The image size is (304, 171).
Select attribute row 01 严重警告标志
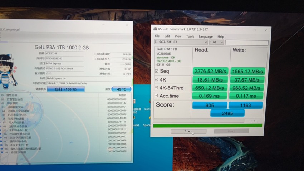(x=64, y=99)
